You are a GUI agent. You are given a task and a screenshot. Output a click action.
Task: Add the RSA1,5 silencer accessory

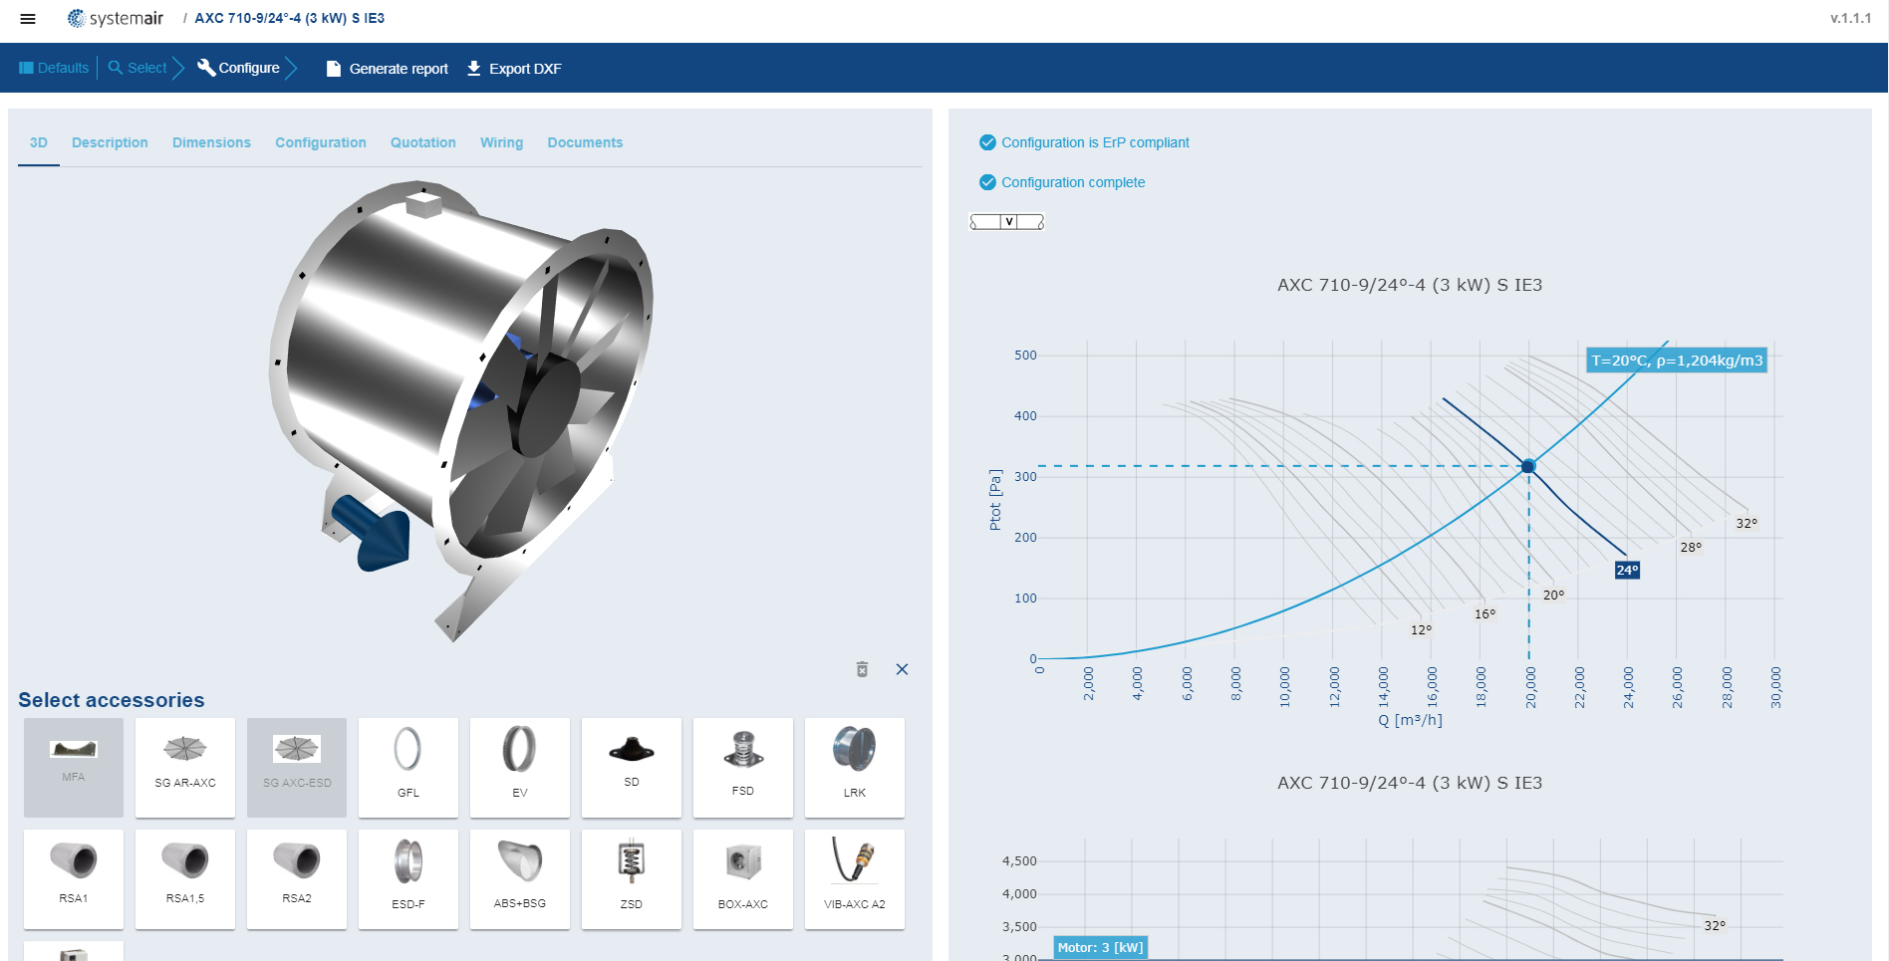coord(185,879)
